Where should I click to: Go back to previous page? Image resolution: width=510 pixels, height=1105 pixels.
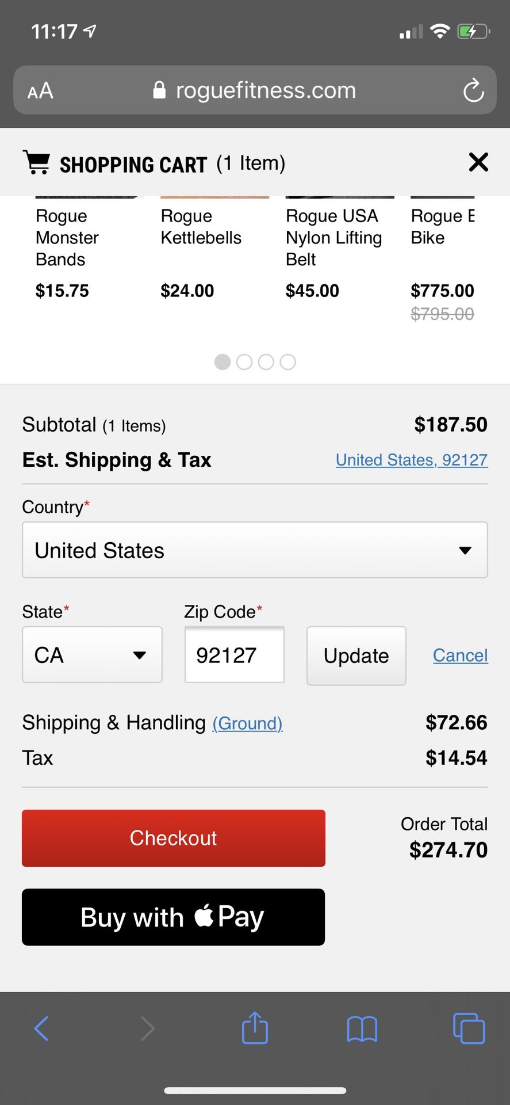tap(41, 1028)
